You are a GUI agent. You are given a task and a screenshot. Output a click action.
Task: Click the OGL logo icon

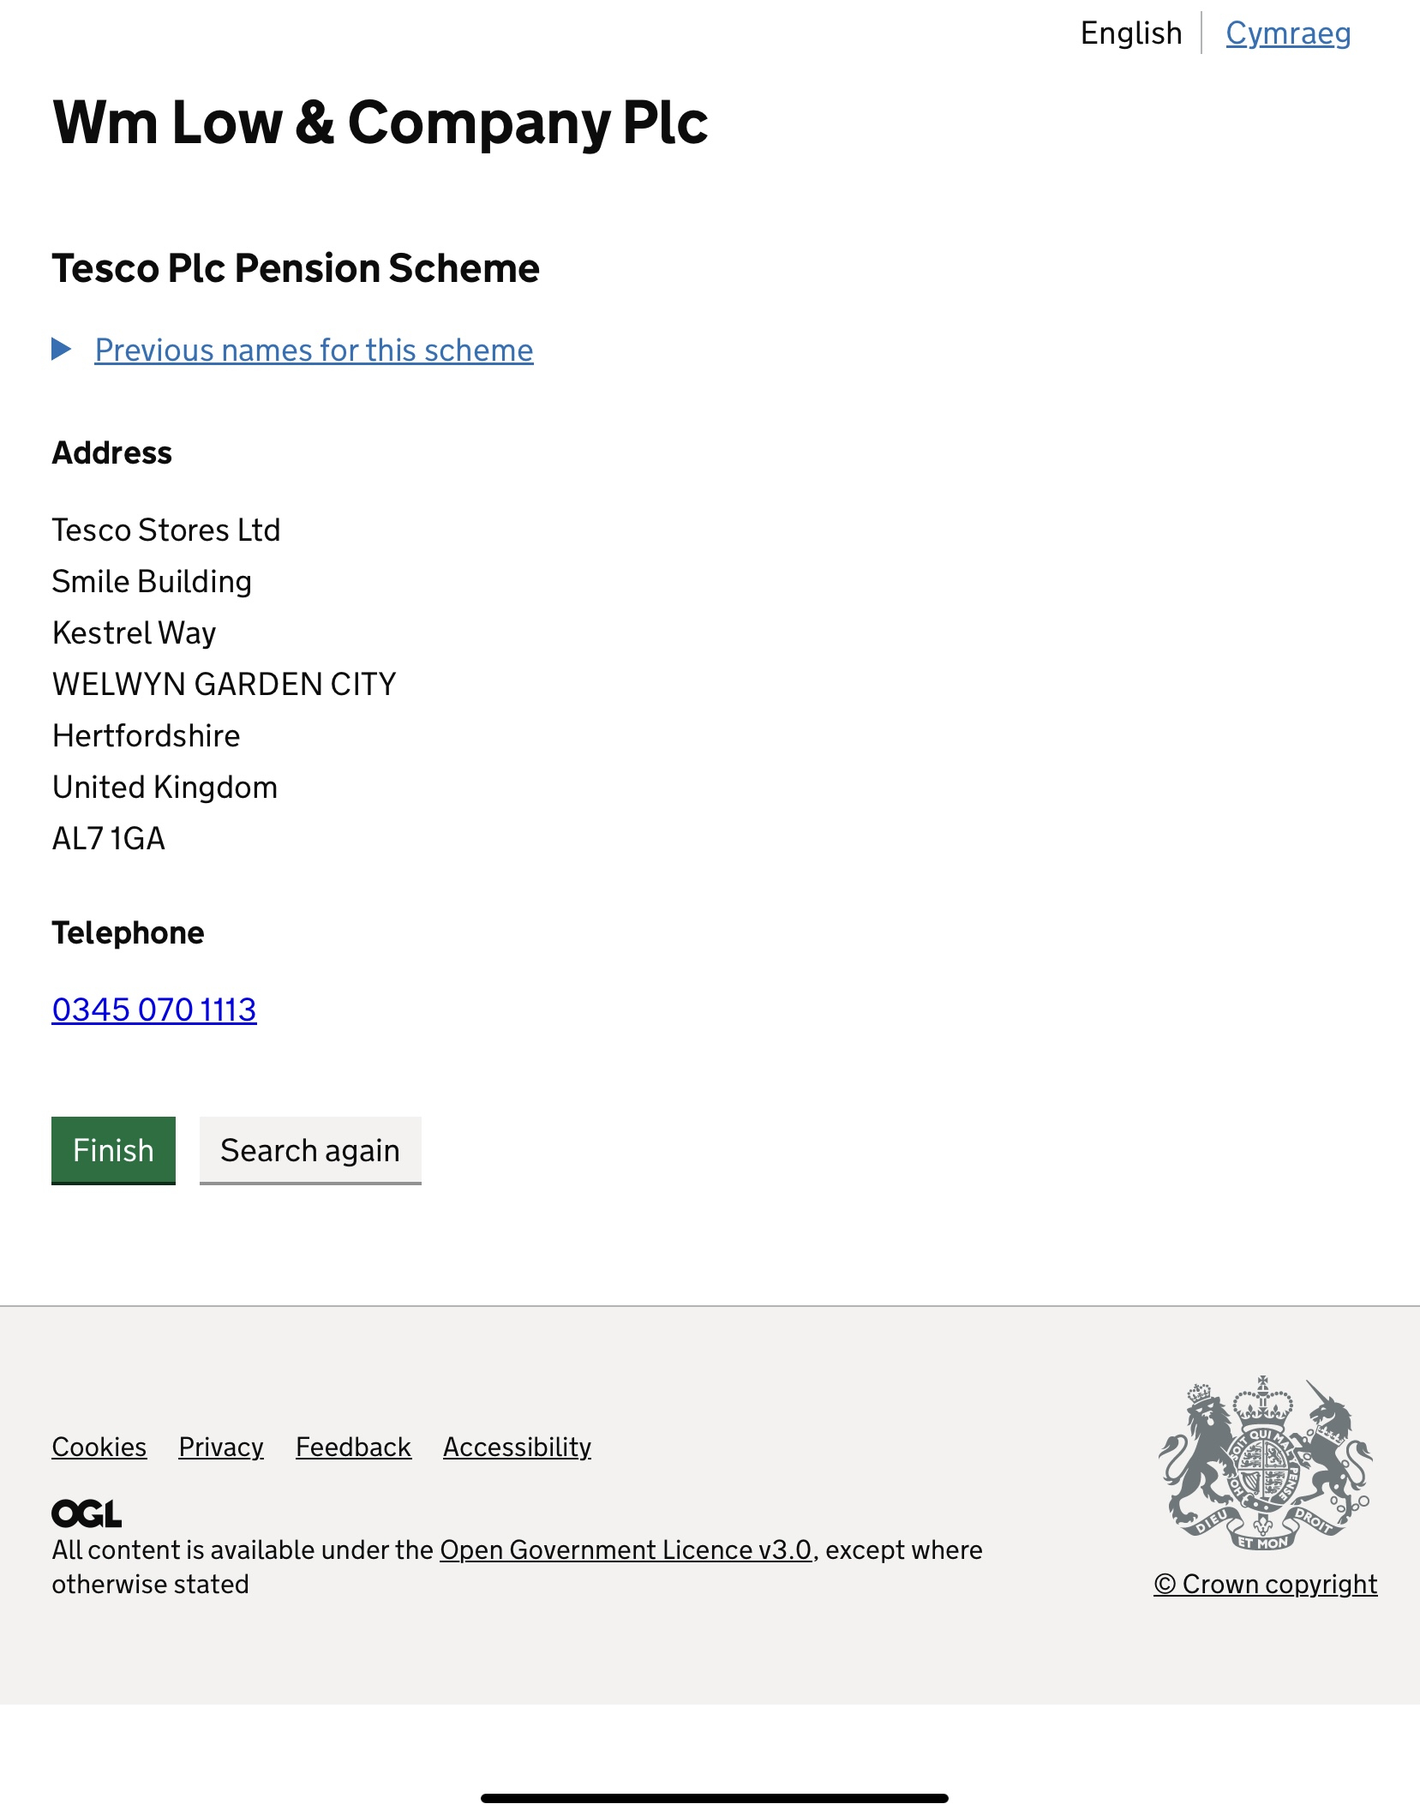(87, 1513)
